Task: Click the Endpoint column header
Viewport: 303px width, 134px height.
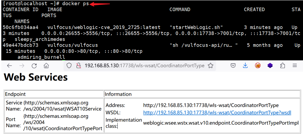Action: (x=15, y=94)
